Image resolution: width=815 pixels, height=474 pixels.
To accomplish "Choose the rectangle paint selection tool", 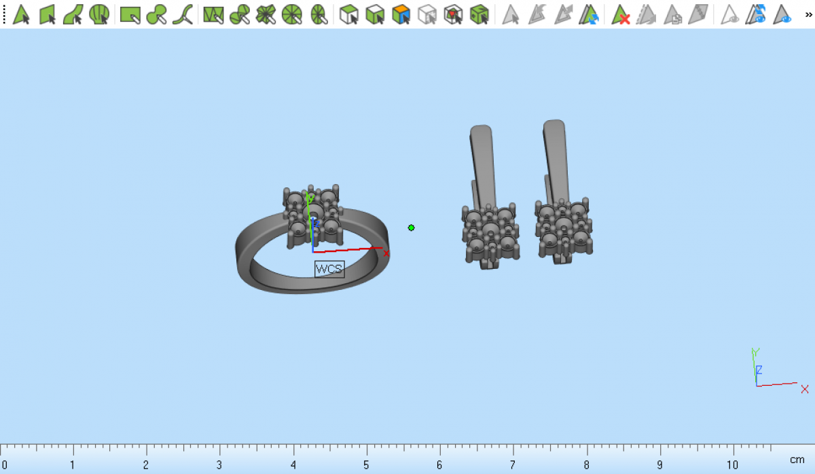I will [130, 14].
